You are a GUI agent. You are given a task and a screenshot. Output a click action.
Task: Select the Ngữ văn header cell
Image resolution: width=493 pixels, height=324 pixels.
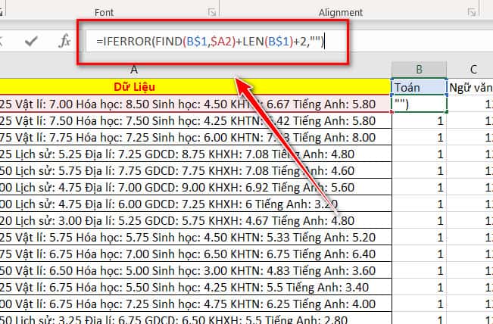click(x=470, y=87)
